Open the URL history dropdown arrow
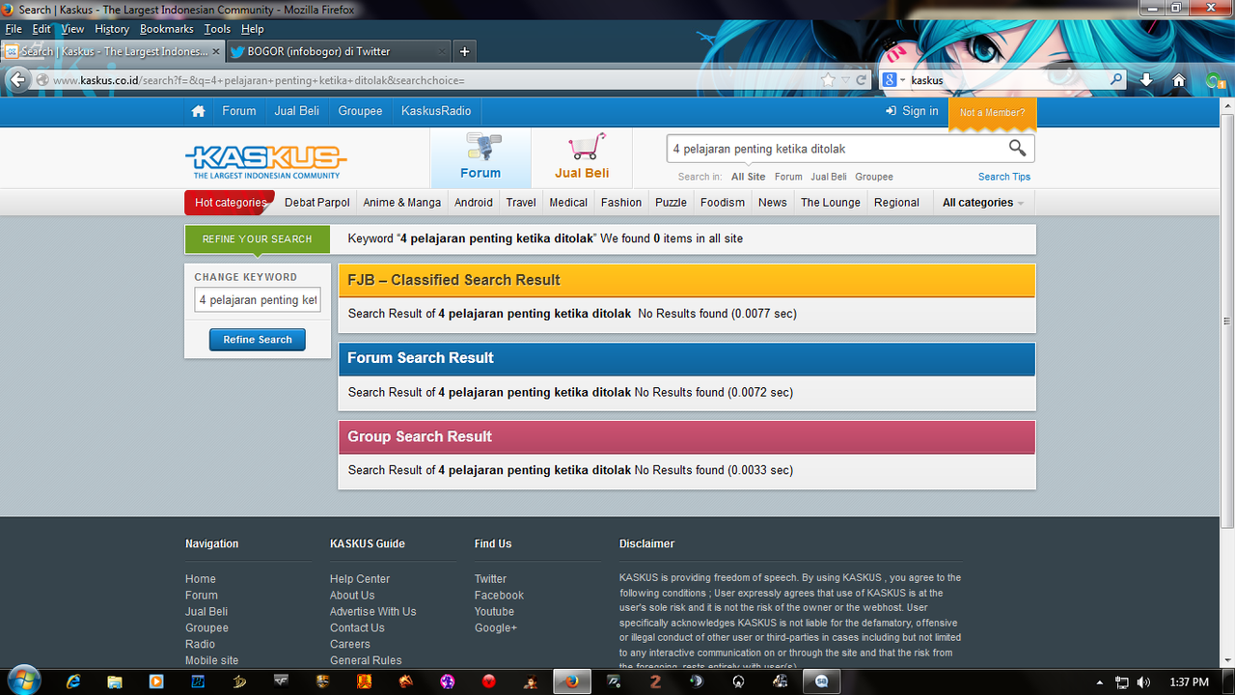Screen dimensions: 1235x695 coord(846,80)
